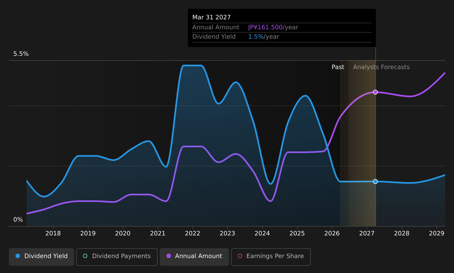The width and height of the screenshot is (454, 273).
Task: Click the blue Dividend Yield legend dot
Action: [x=18, y=256]
